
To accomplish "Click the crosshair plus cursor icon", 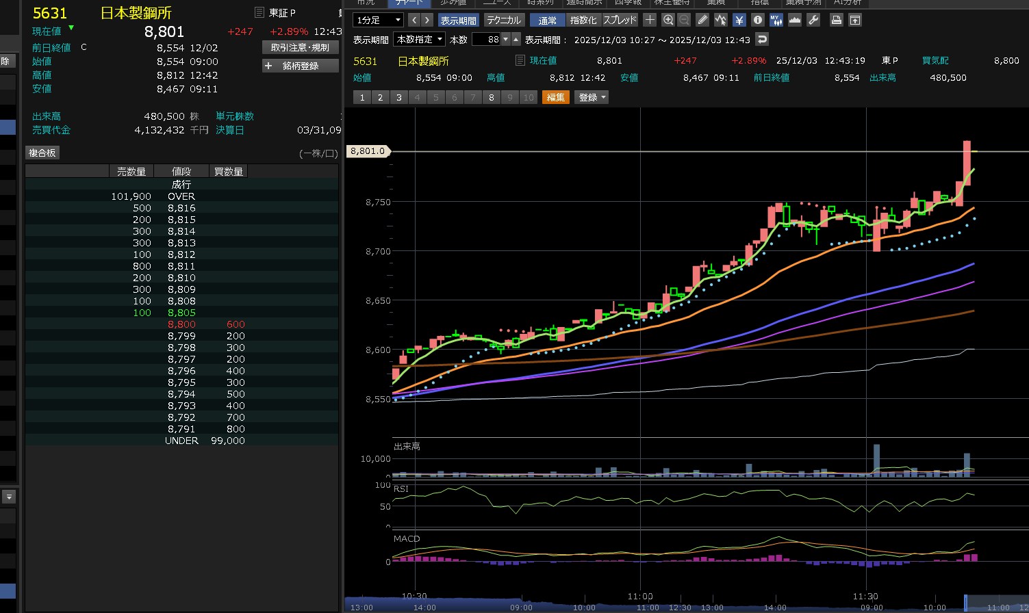I will point(650,20).
